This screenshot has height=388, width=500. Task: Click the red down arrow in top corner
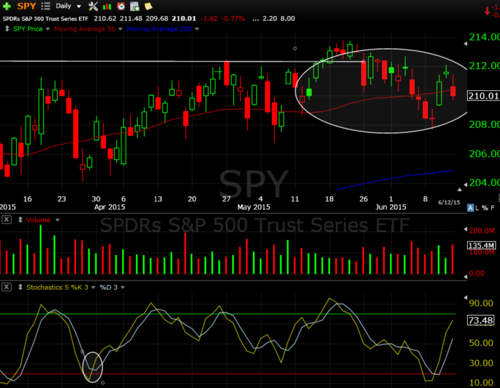487,12
